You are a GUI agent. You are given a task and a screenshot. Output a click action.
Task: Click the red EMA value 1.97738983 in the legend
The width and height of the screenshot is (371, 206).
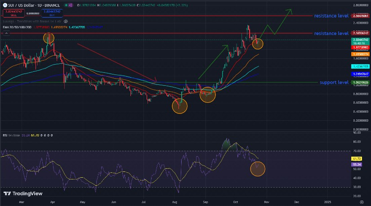(x=41, y=27)
